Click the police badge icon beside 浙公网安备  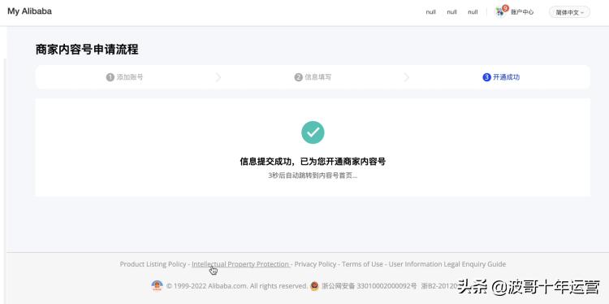click(314, 286)
